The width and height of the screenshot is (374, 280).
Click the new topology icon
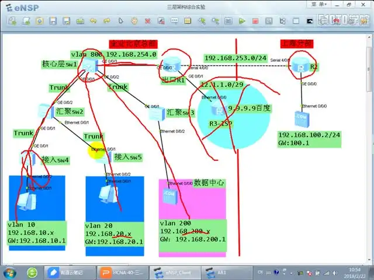coord(12,21)
